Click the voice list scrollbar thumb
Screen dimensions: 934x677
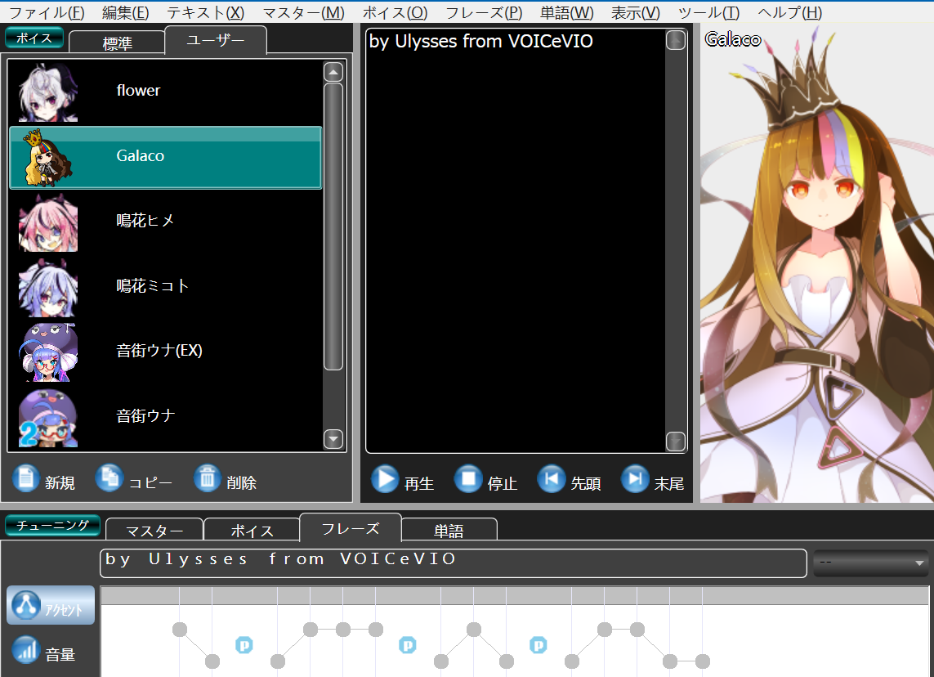point(333,226)
